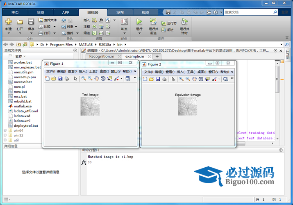
Task: Click the Run Section icon
Action: point(164,23)
